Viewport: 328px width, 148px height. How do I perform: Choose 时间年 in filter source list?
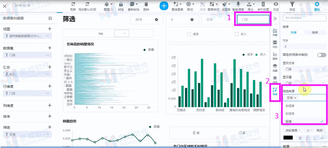click(x=290, y=106)
